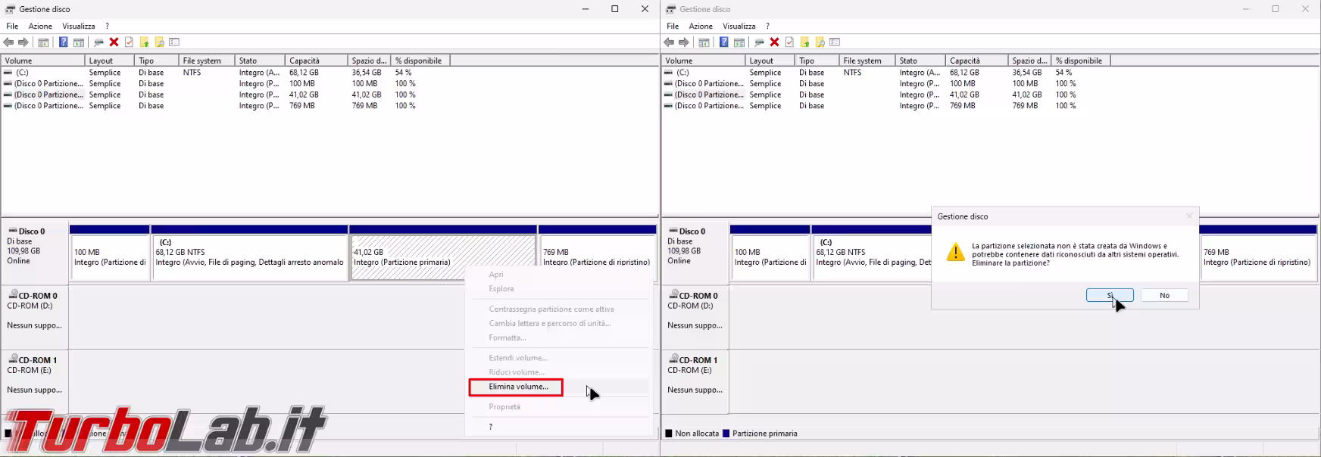Click the yellow warning icon in the dialog

(956, 253)
